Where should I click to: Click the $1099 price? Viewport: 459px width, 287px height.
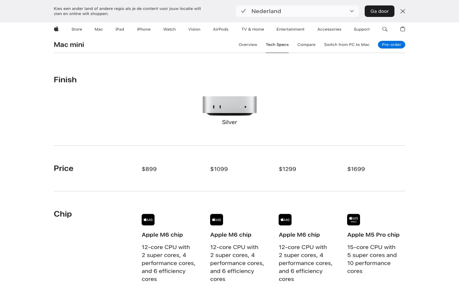click(x=219, y=169)
